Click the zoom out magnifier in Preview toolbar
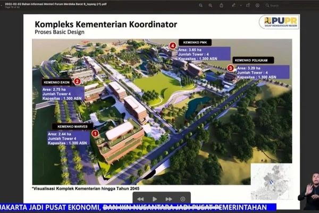The image size is (319, 213). point(201,5)
